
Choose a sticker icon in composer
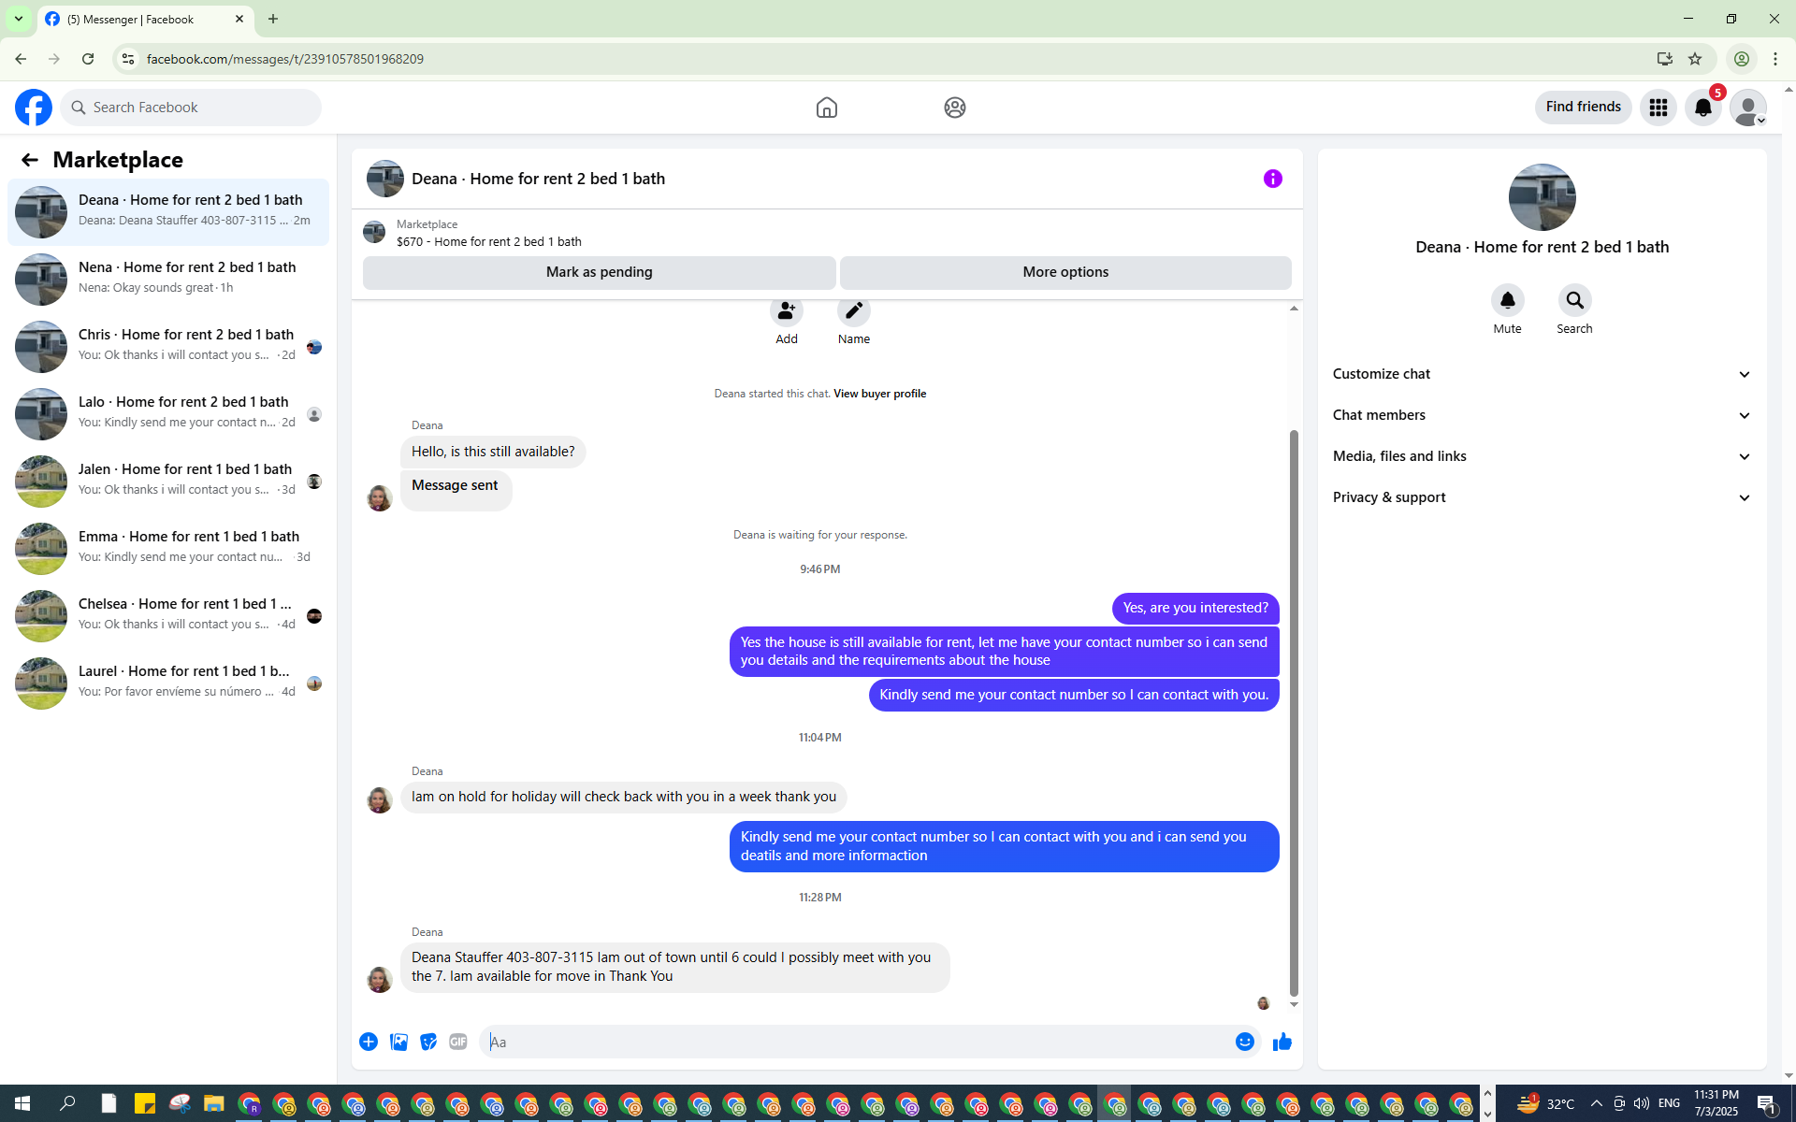[x=428, y=1042]
